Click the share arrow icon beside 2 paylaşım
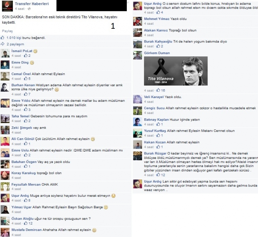This screenshot has width=258, height=237. [3, 44]
